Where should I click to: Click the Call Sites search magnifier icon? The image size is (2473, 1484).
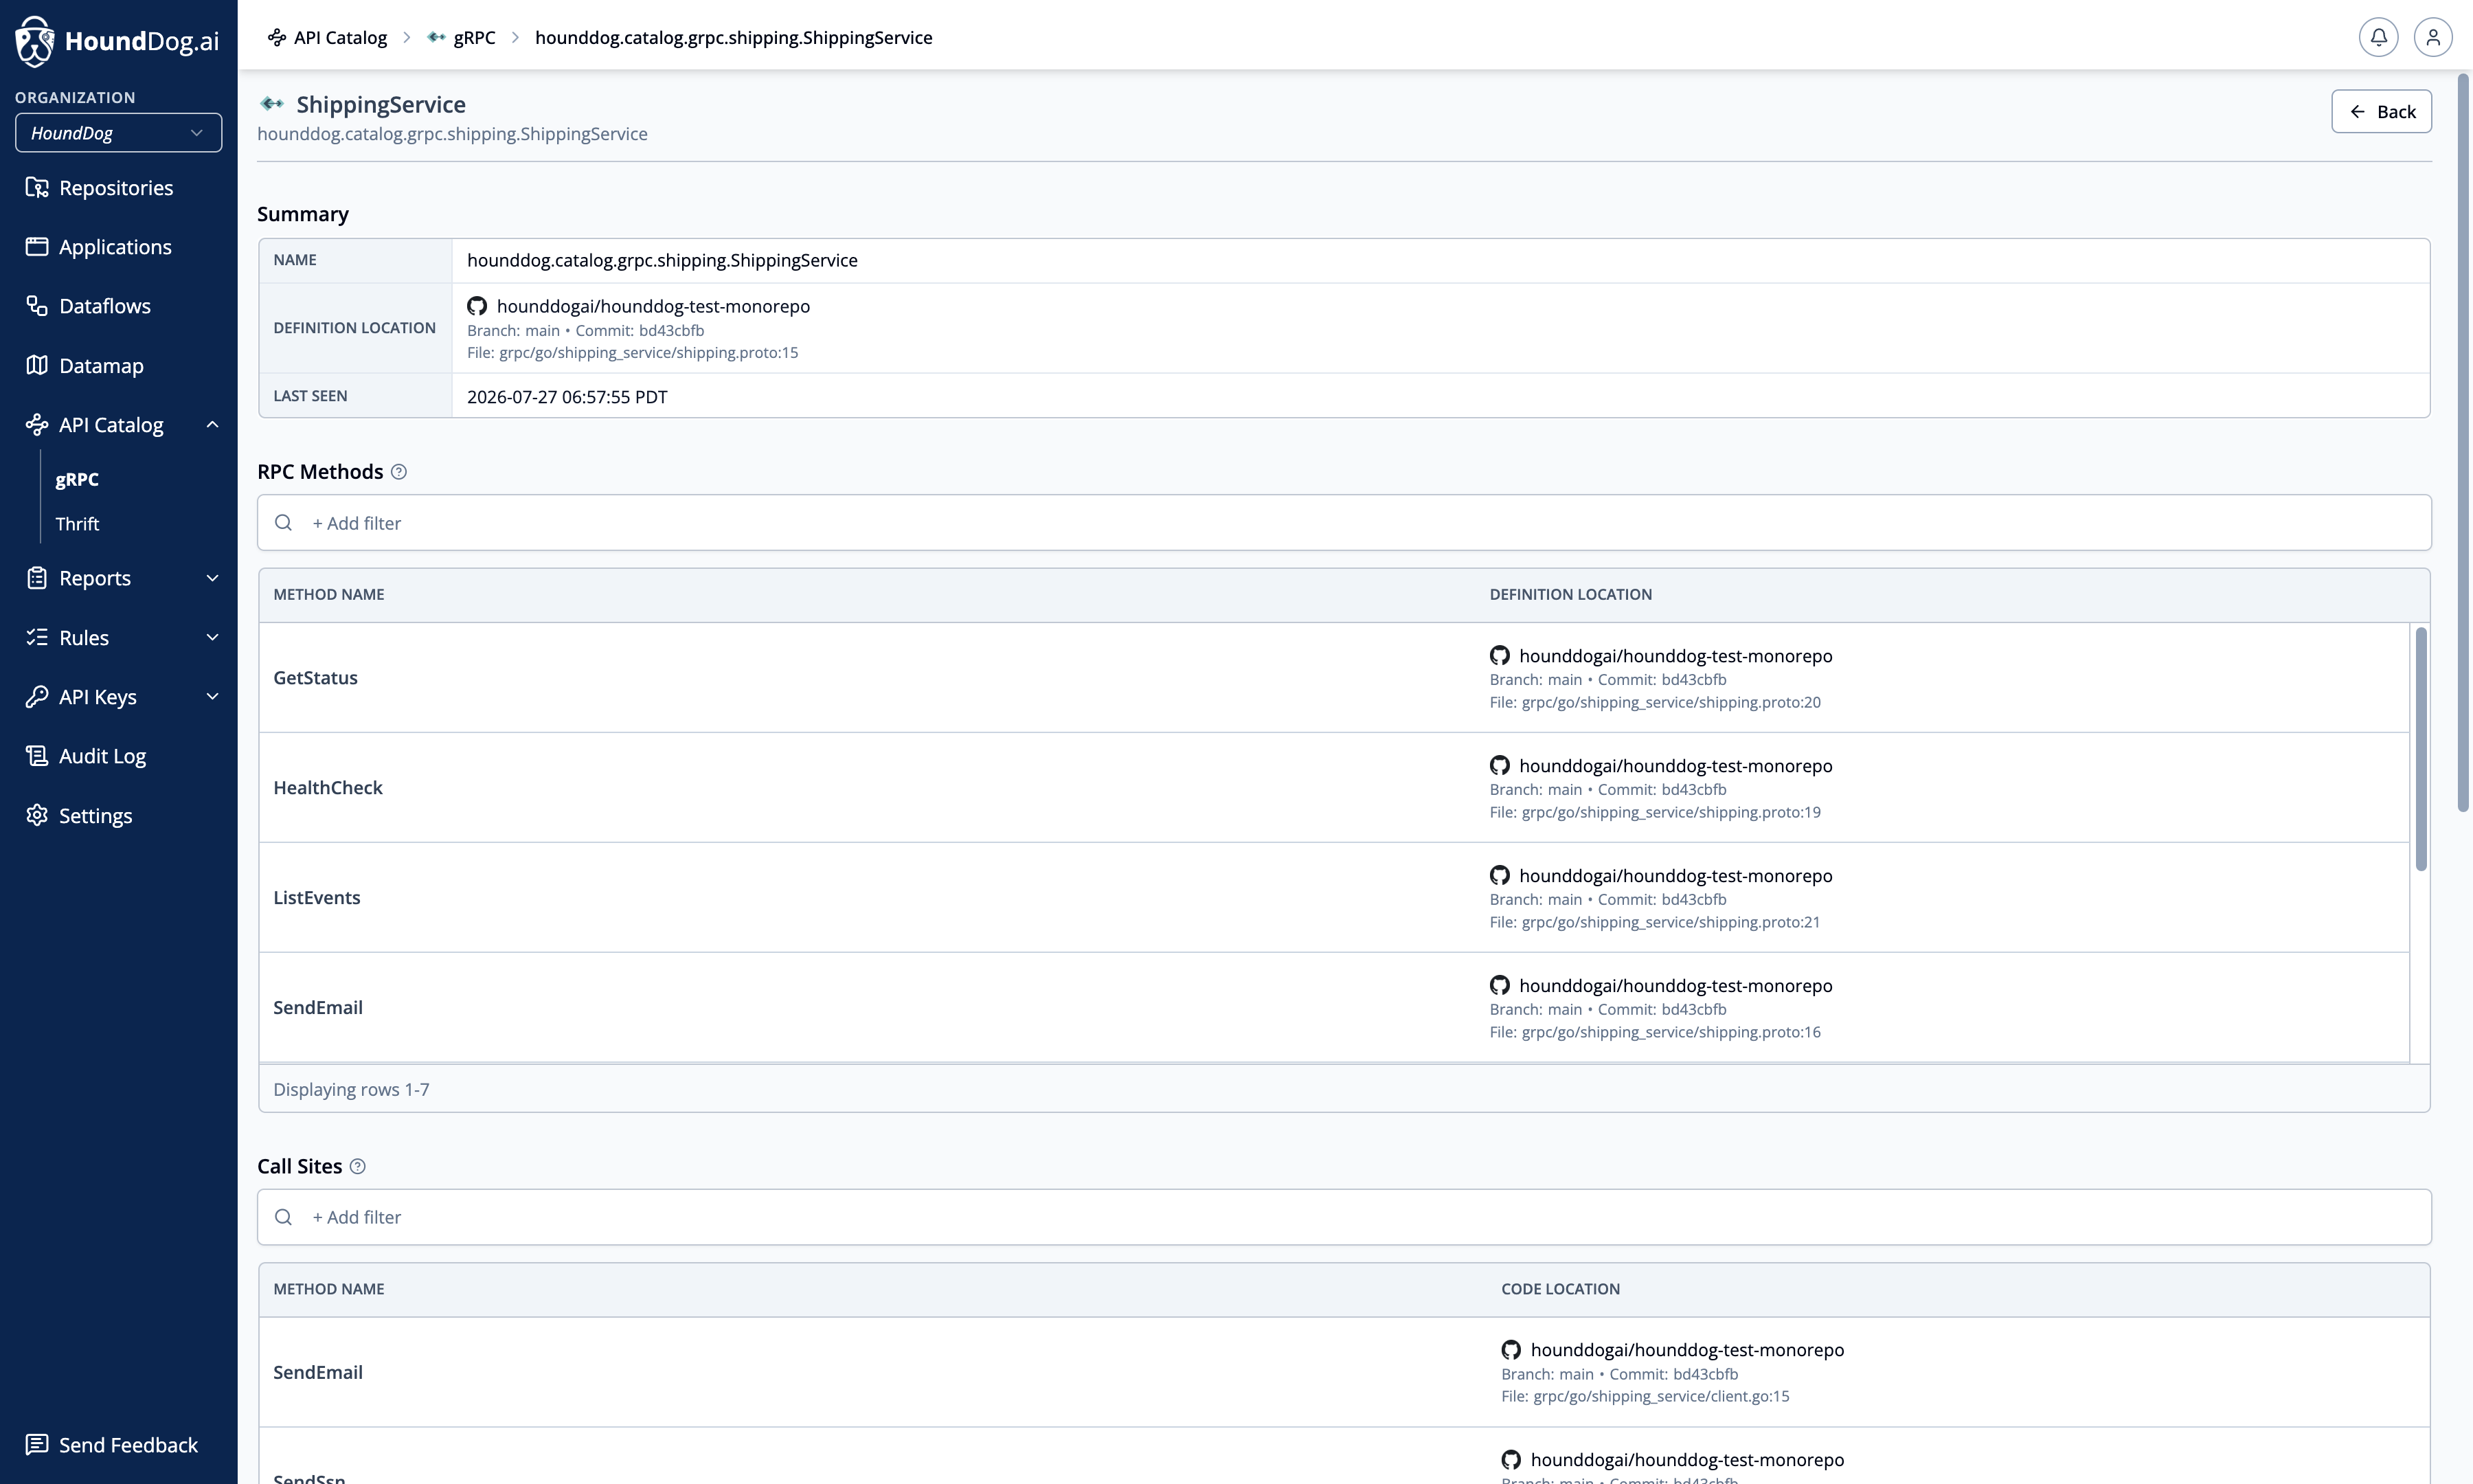(x=284, y=1217)
